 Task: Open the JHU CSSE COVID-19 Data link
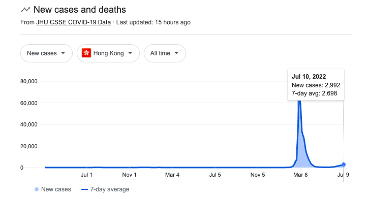coord(74,22)
